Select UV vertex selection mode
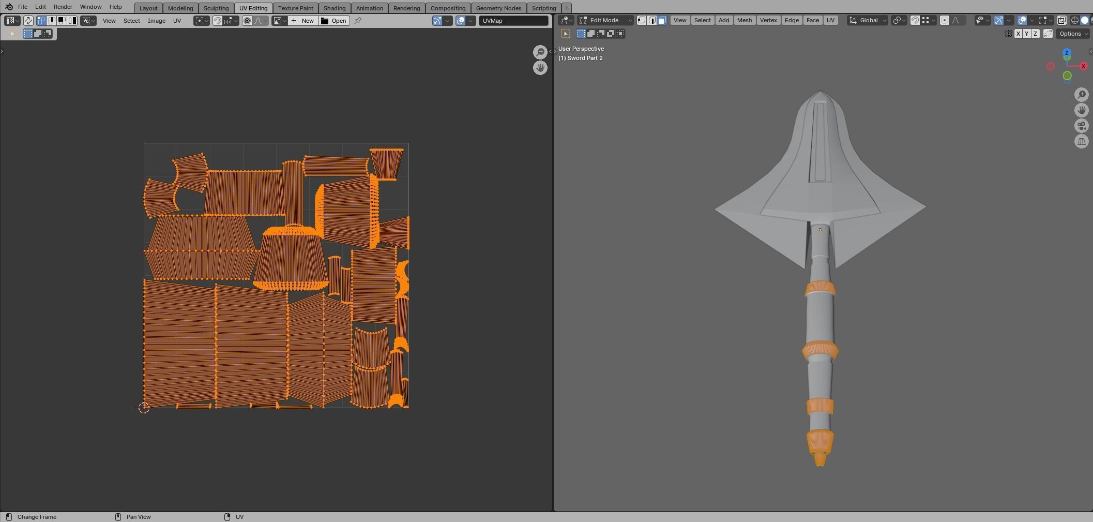Viewport: 1093px width, 522px height. (x=41, y=21)
